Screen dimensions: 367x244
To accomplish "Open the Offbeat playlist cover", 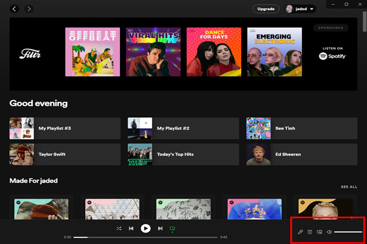I will click(x=93, y=52).
